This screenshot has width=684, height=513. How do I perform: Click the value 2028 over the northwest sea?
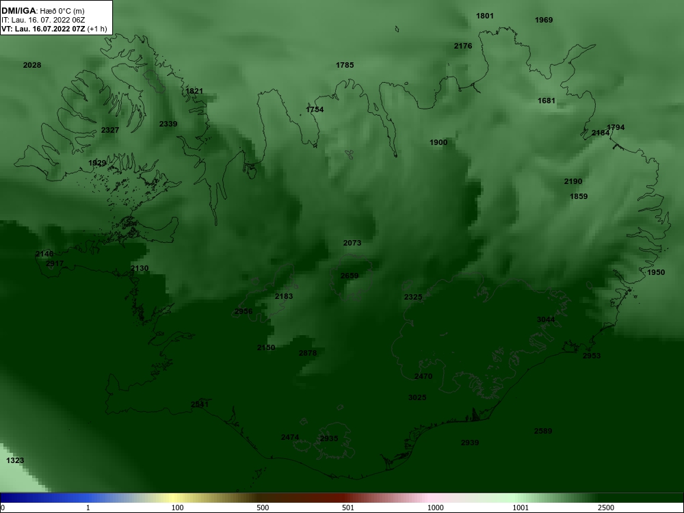(32, 65)
